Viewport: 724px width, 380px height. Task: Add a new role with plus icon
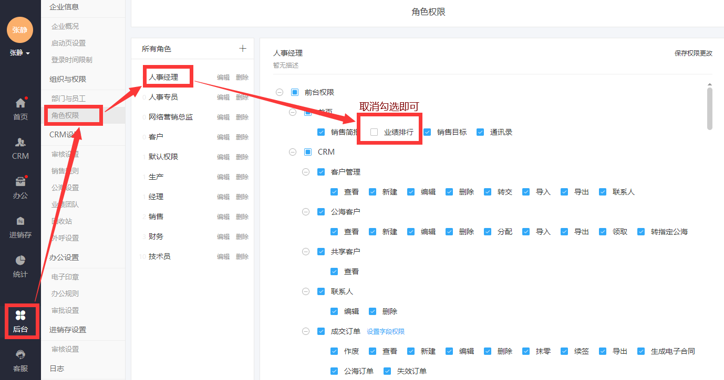(x=243, y=48)
